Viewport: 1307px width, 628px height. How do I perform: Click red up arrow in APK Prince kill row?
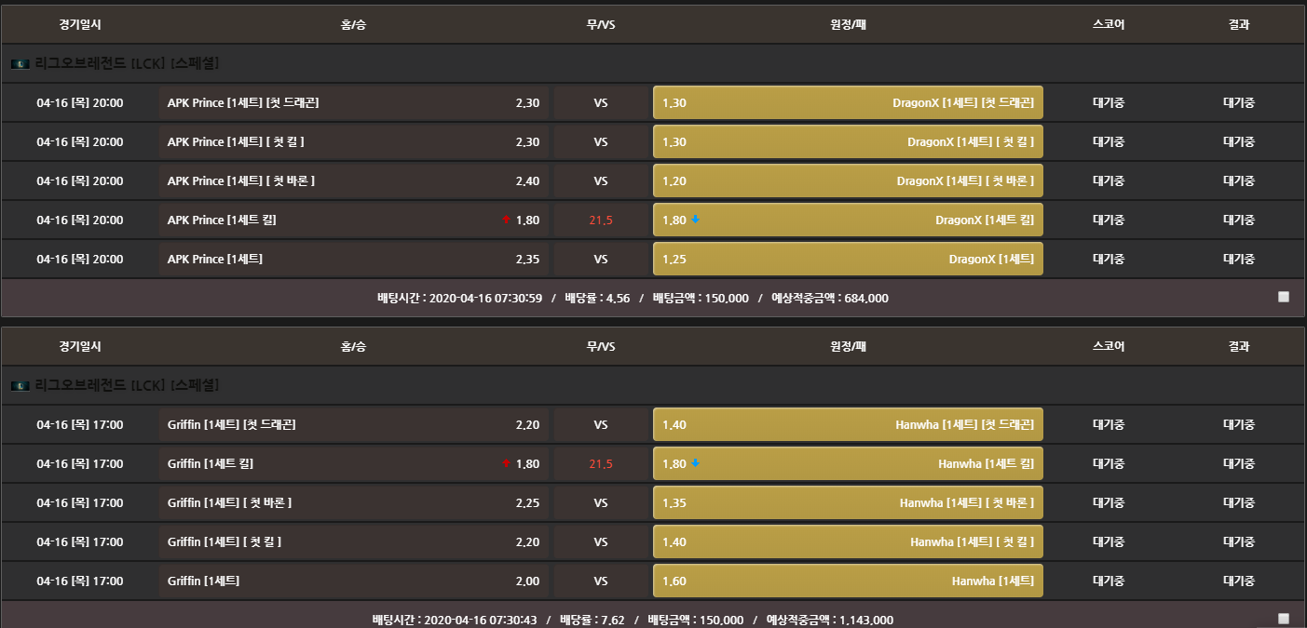click(506, 220)
